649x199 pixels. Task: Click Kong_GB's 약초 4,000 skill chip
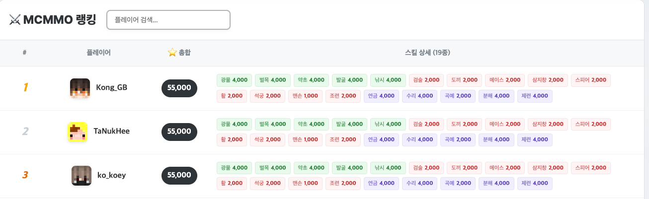pyautogui.click(x=311, y=80)
